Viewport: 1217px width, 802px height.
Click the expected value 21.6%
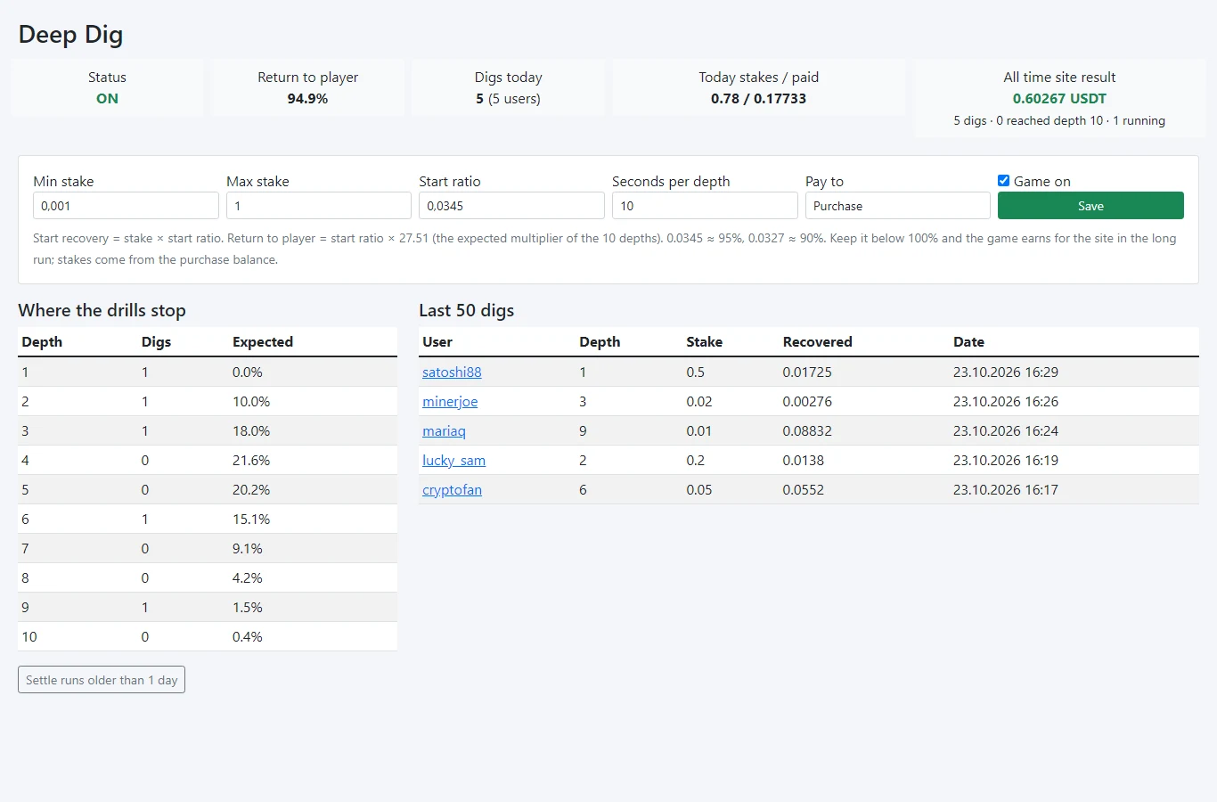pos(251,460)
